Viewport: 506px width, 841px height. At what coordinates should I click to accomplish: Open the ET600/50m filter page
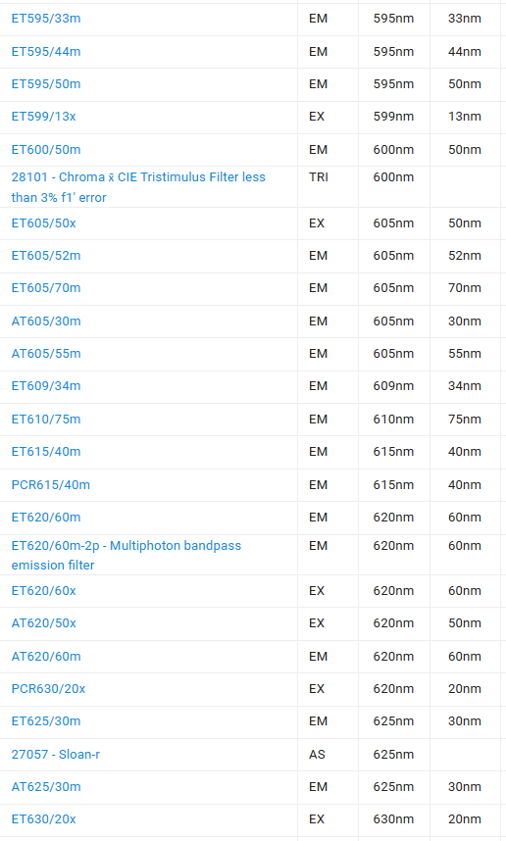click(46, 150)
